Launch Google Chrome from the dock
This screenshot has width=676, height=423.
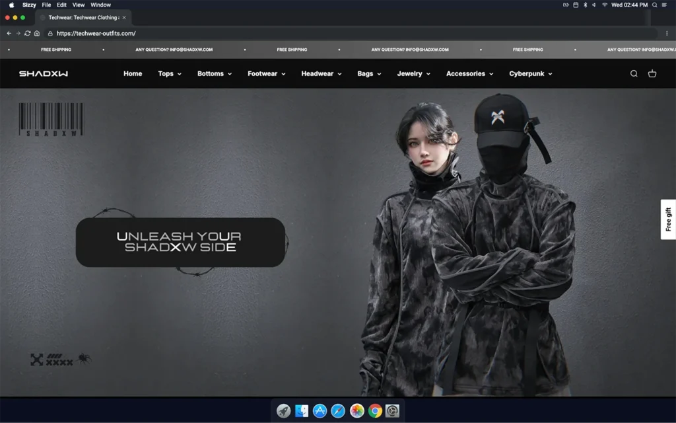click(x=375, y=411)
